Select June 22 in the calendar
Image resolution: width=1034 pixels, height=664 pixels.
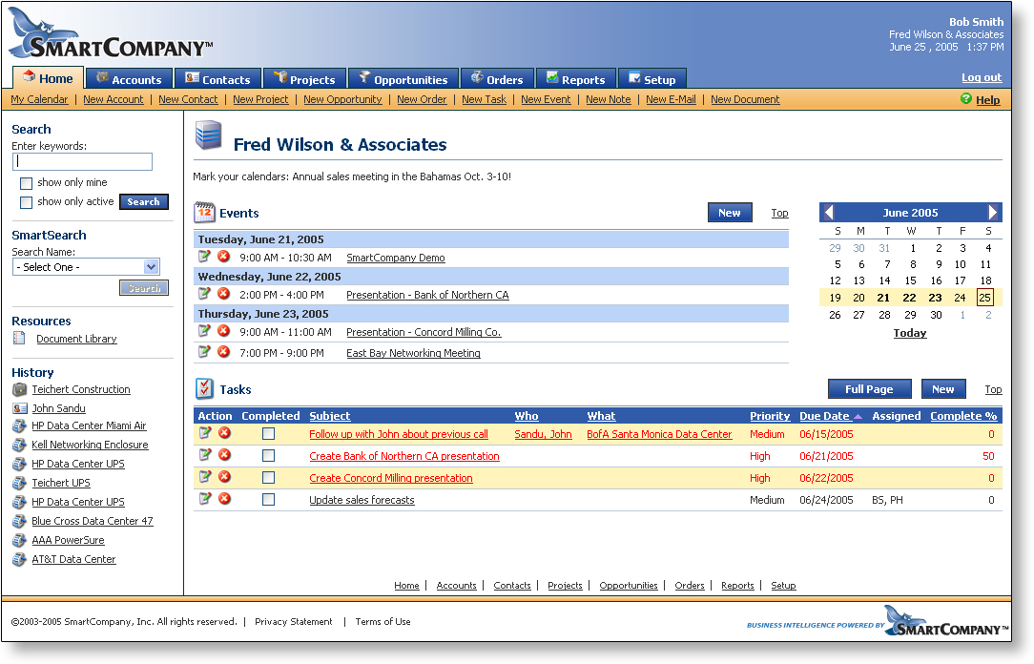pyautogui.click(x=909, y=298)
